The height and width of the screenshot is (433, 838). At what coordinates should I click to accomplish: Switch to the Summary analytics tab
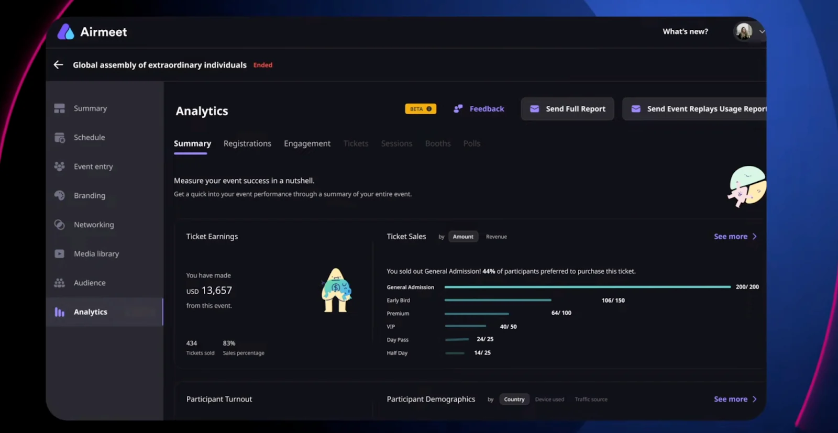click(x=192, y=143)
